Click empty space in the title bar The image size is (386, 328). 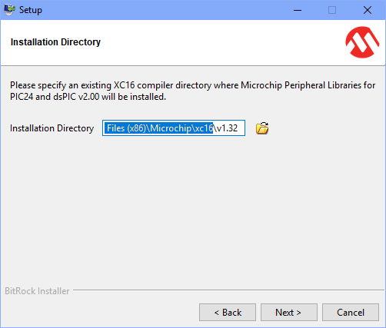(164, 10)
